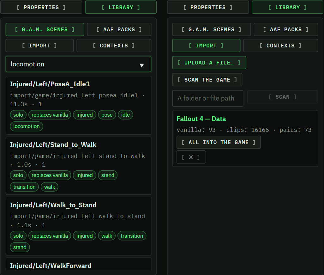Screen dimensions: 324x275
Task: Click stand tag on Walk_to_Stand card
Action: (x=20, y=247)
